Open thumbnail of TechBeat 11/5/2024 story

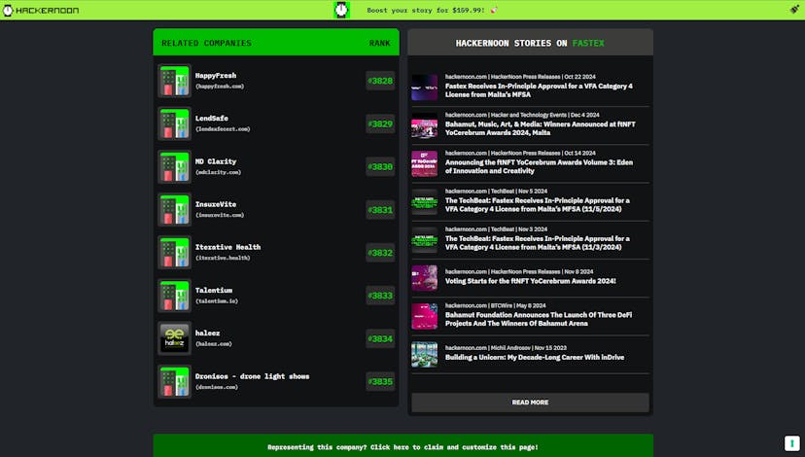pyautogui.click(x=425, y=202)
